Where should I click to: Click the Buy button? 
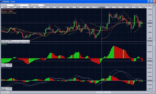142,5
